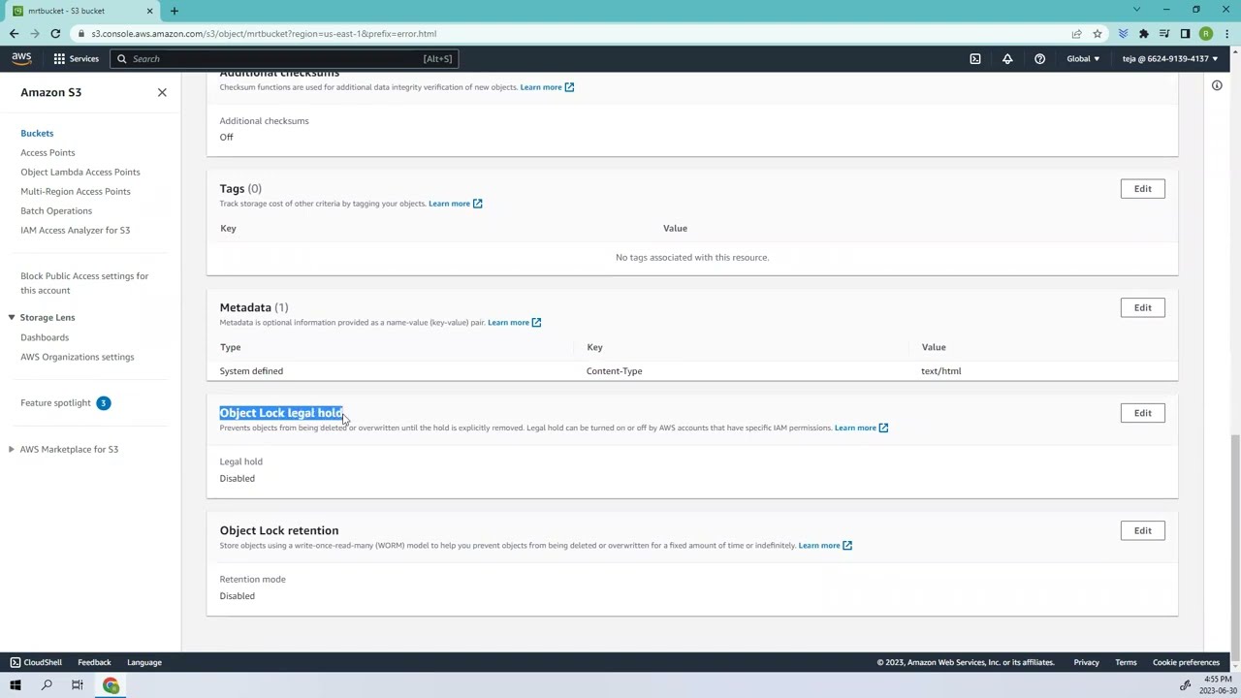1241x698 pixels.
Task: Open Access Points in the sidebar
Action: 48,152
